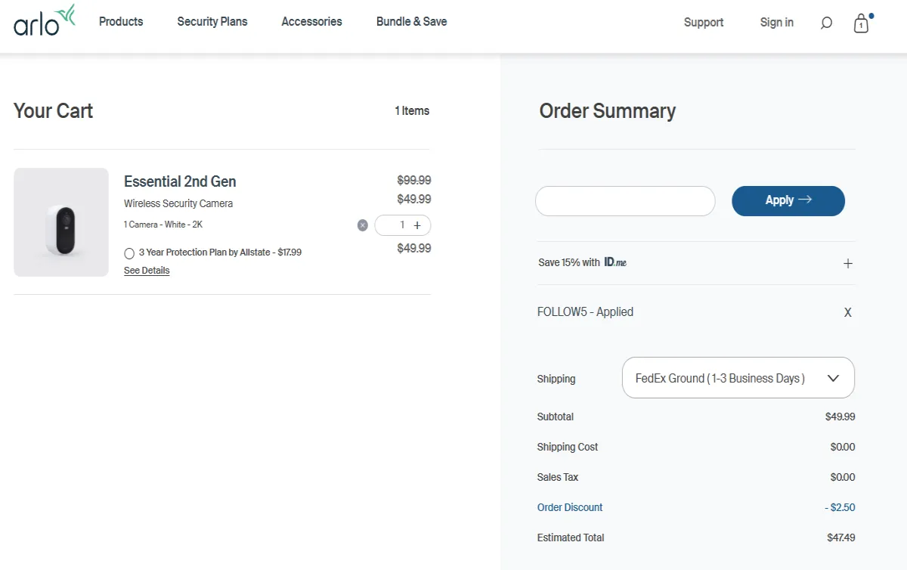Screen dimensions: 907x570
Task: Open the FedEx Ground dropdown chevron
Action: (833, 377)
